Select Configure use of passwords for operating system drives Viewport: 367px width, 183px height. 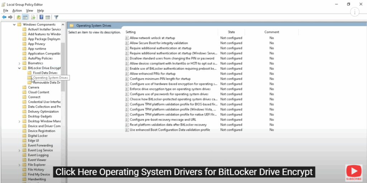pos(169,94)
